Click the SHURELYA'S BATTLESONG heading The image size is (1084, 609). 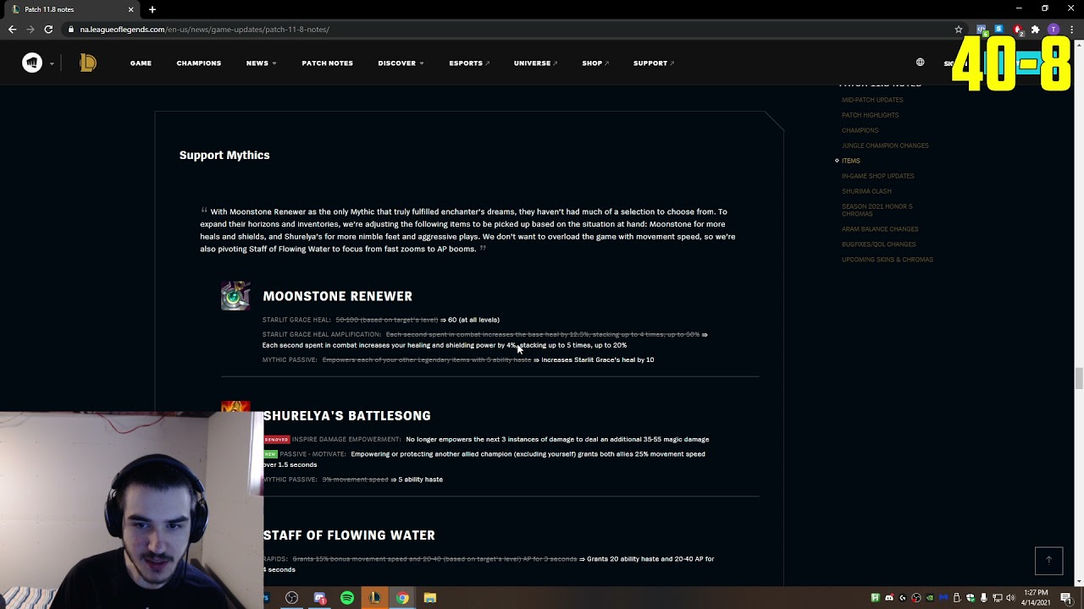(x=346, y=415)
